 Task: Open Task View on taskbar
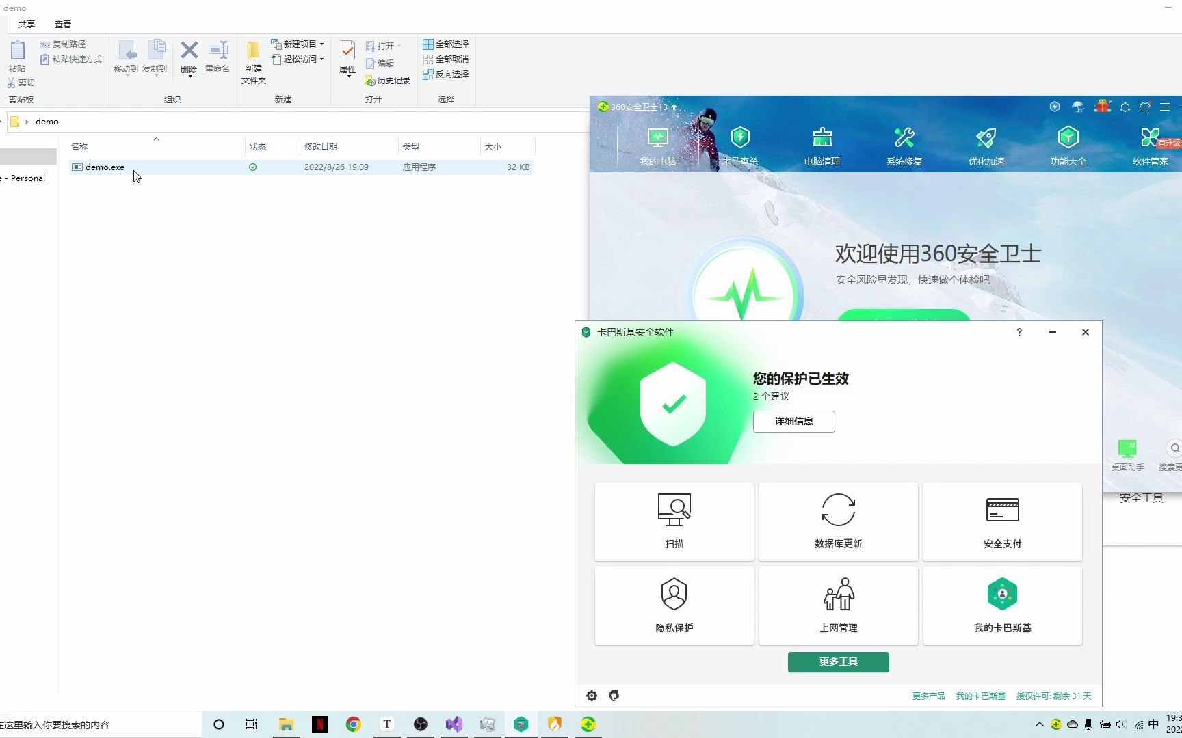[x=252, y=724]
